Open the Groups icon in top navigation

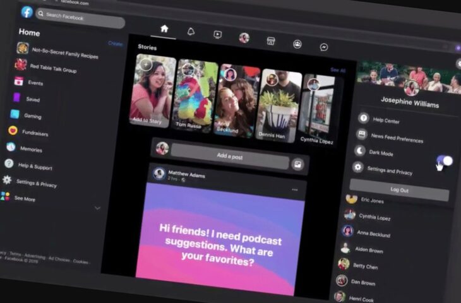(297, 44)
